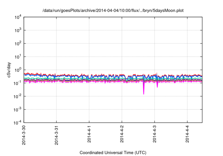This screenshot has height=156, width=223.
Task: Click the plot title file path text
Action: click(x=113, y=10)
